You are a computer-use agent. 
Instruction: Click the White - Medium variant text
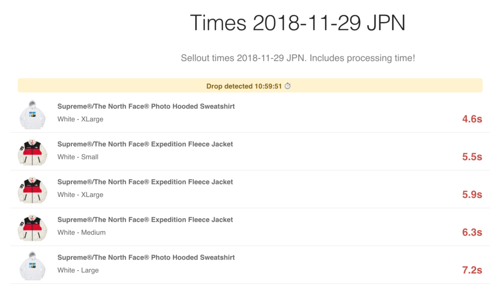(82, 232)
